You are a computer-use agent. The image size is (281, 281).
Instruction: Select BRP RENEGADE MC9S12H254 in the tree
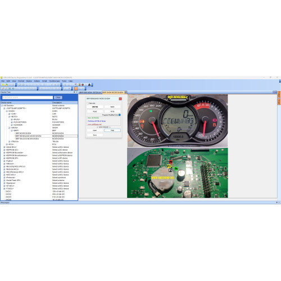point(29,136)
